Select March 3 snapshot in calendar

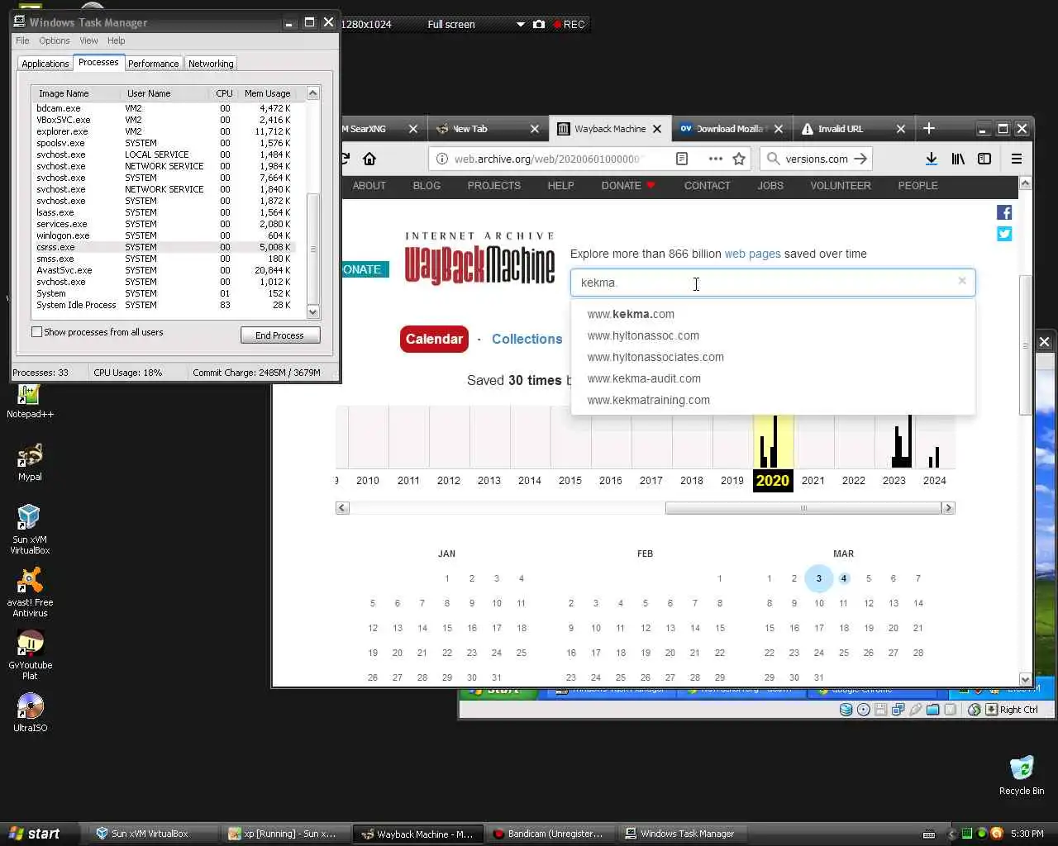(x=819, y=578)
